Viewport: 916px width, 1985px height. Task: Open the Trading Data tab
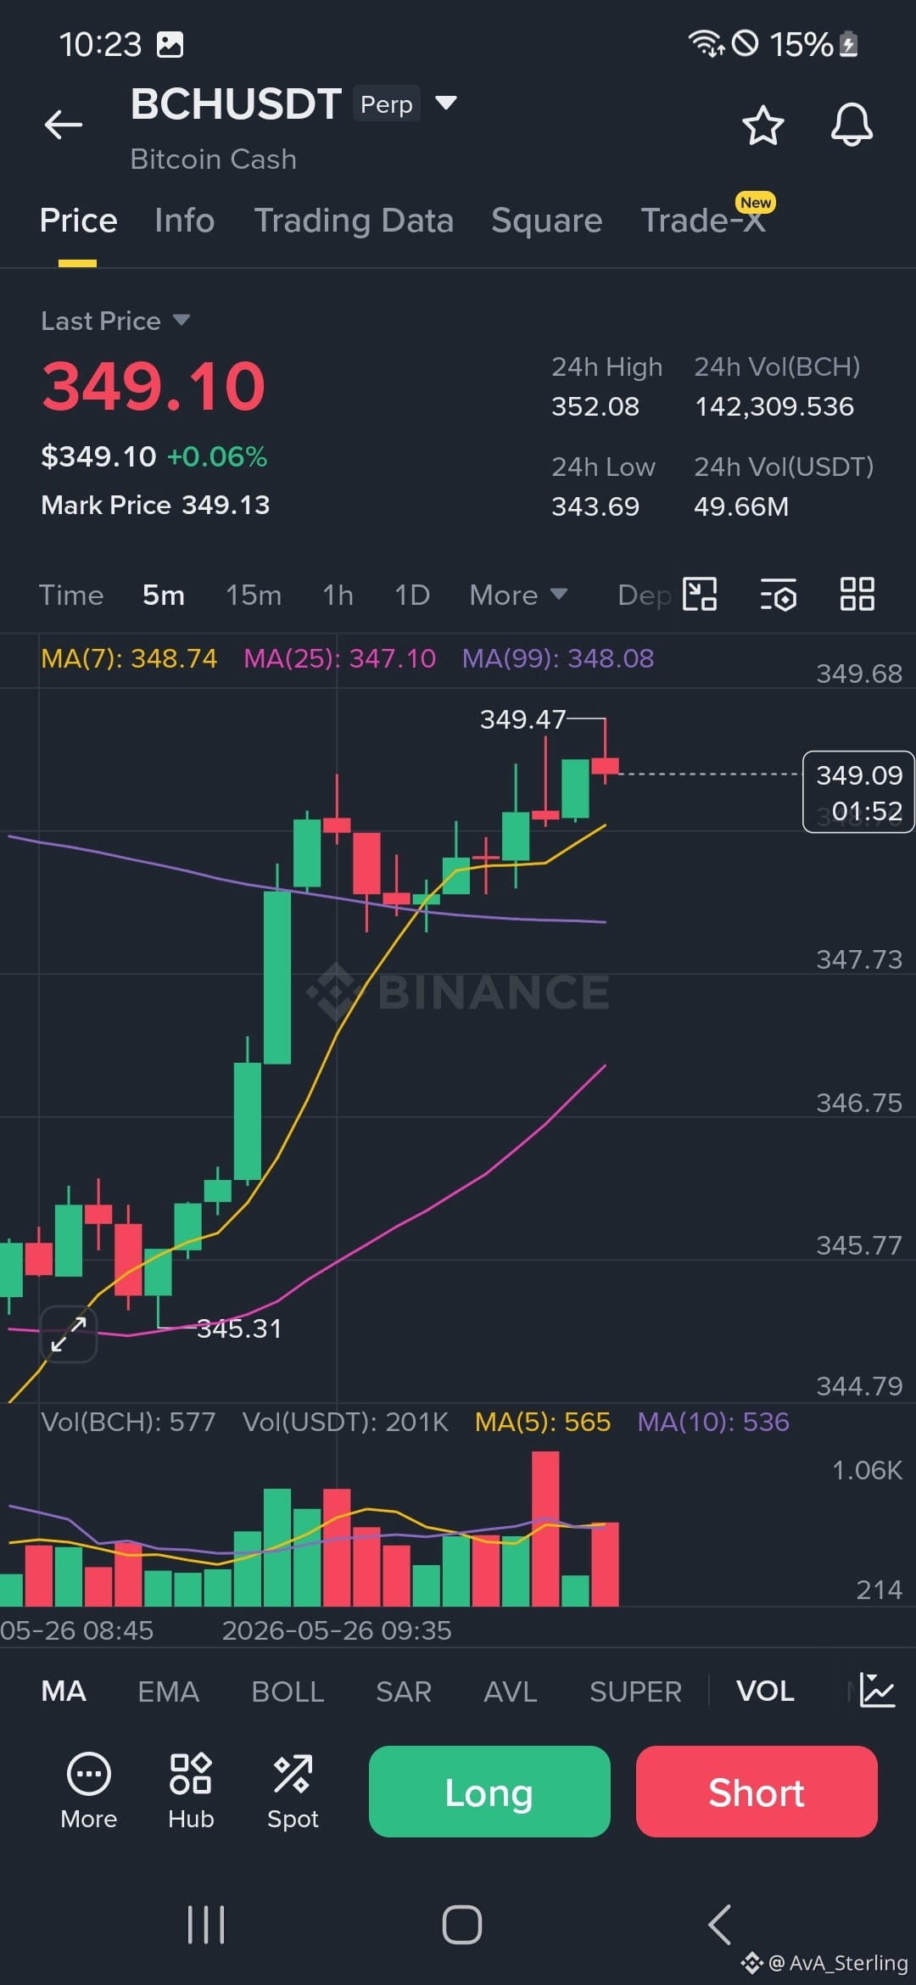click(x=354, y=221)
